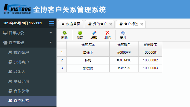Select the 加微信 tag row
The image size is (190, 107).
pyautogui.click(x=110, y=68)
